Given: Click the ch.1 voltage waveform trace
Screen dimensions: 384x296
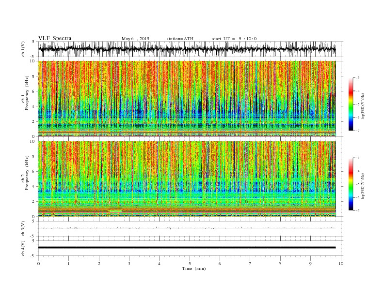Looking at the screenshot, I should coord(187,49).
